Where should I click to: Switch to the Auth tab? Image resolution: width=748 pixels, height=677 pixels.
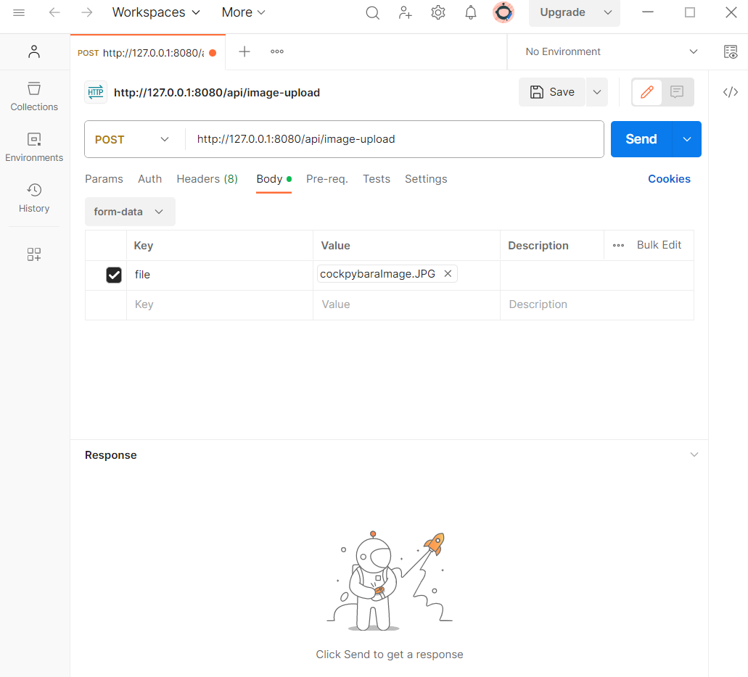click(149, 179)
